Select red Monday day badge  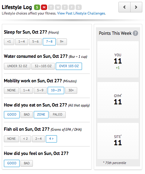point(44,7)
